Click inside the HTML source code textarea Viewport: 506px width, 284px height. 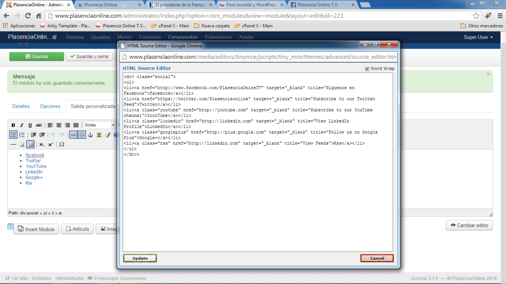258,162
